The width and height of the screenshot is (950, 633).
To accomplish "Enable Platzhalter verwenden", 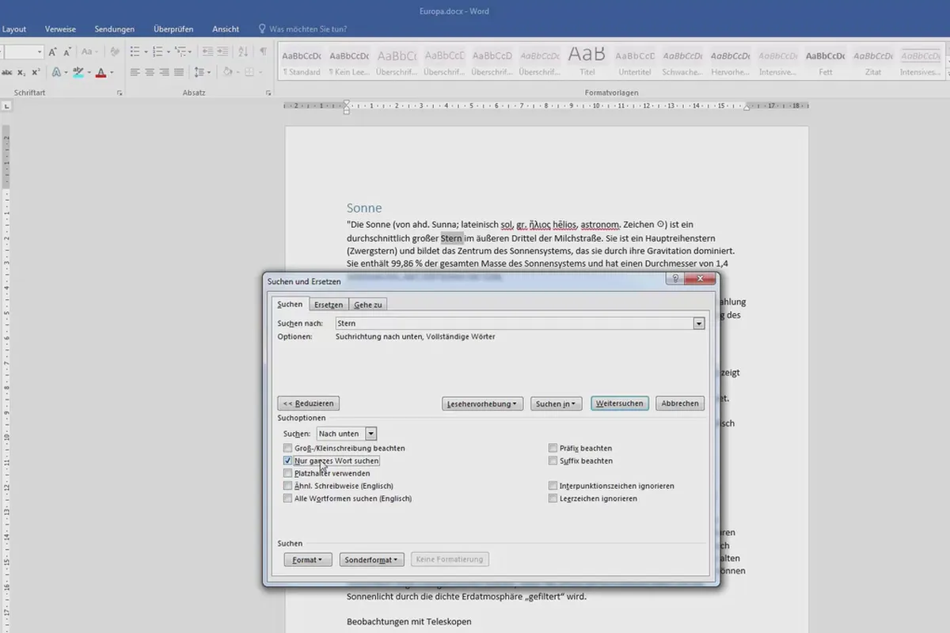I will (x=287, y=473).
